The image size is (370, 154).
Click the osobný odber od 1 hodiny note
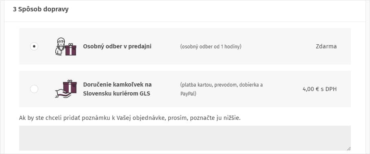[211, 47]
